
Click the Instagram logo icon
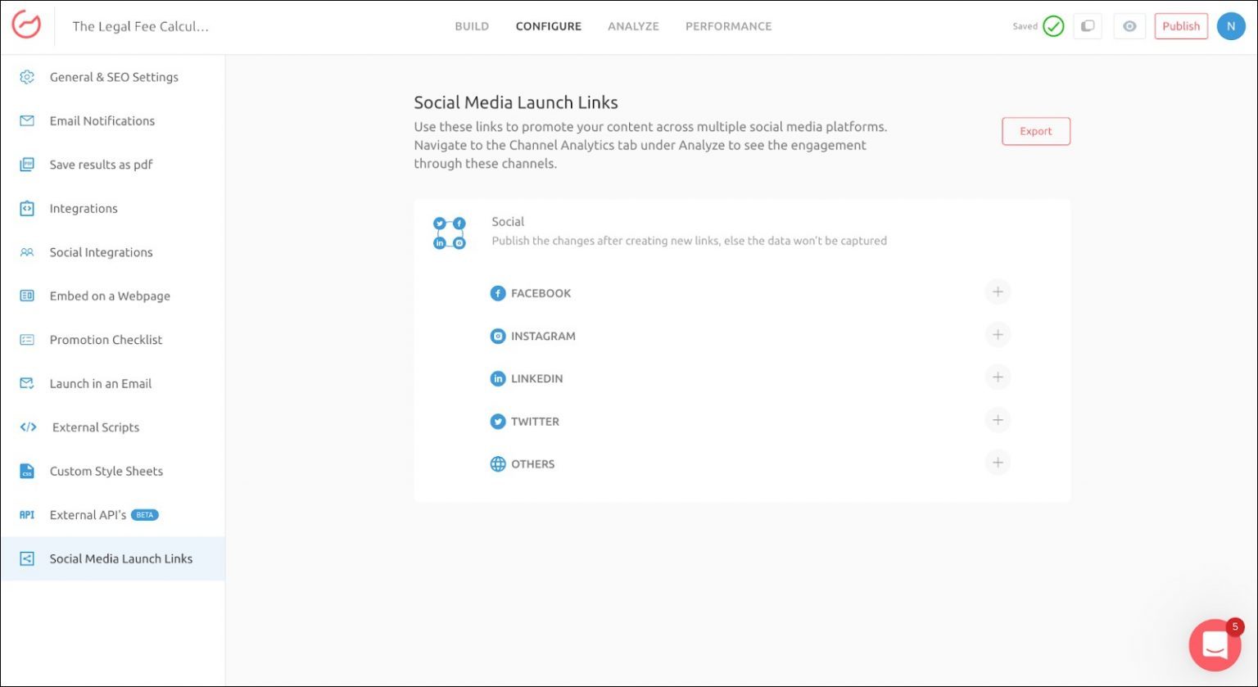tap(497, 336)
